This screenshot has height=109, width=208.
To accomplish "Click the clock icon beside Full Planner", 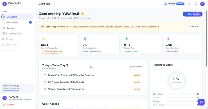I will 131,67.
